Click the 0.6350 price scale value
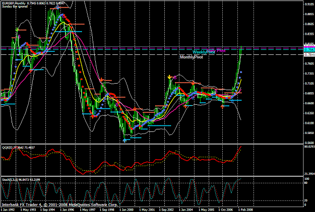The width and height of the screenshot is (315, 212). pyautogui.click(x=309, y=113)
